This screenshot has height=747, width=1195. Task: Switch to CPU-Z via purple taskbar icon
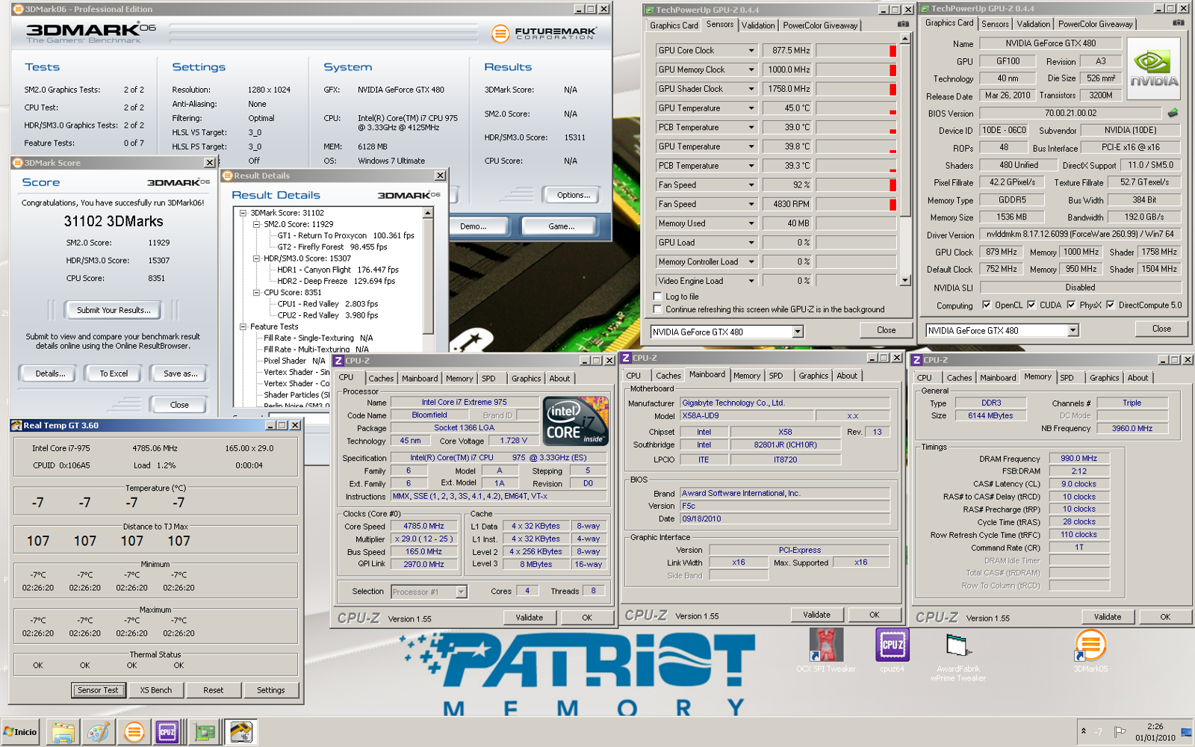[x=167, y=732]
